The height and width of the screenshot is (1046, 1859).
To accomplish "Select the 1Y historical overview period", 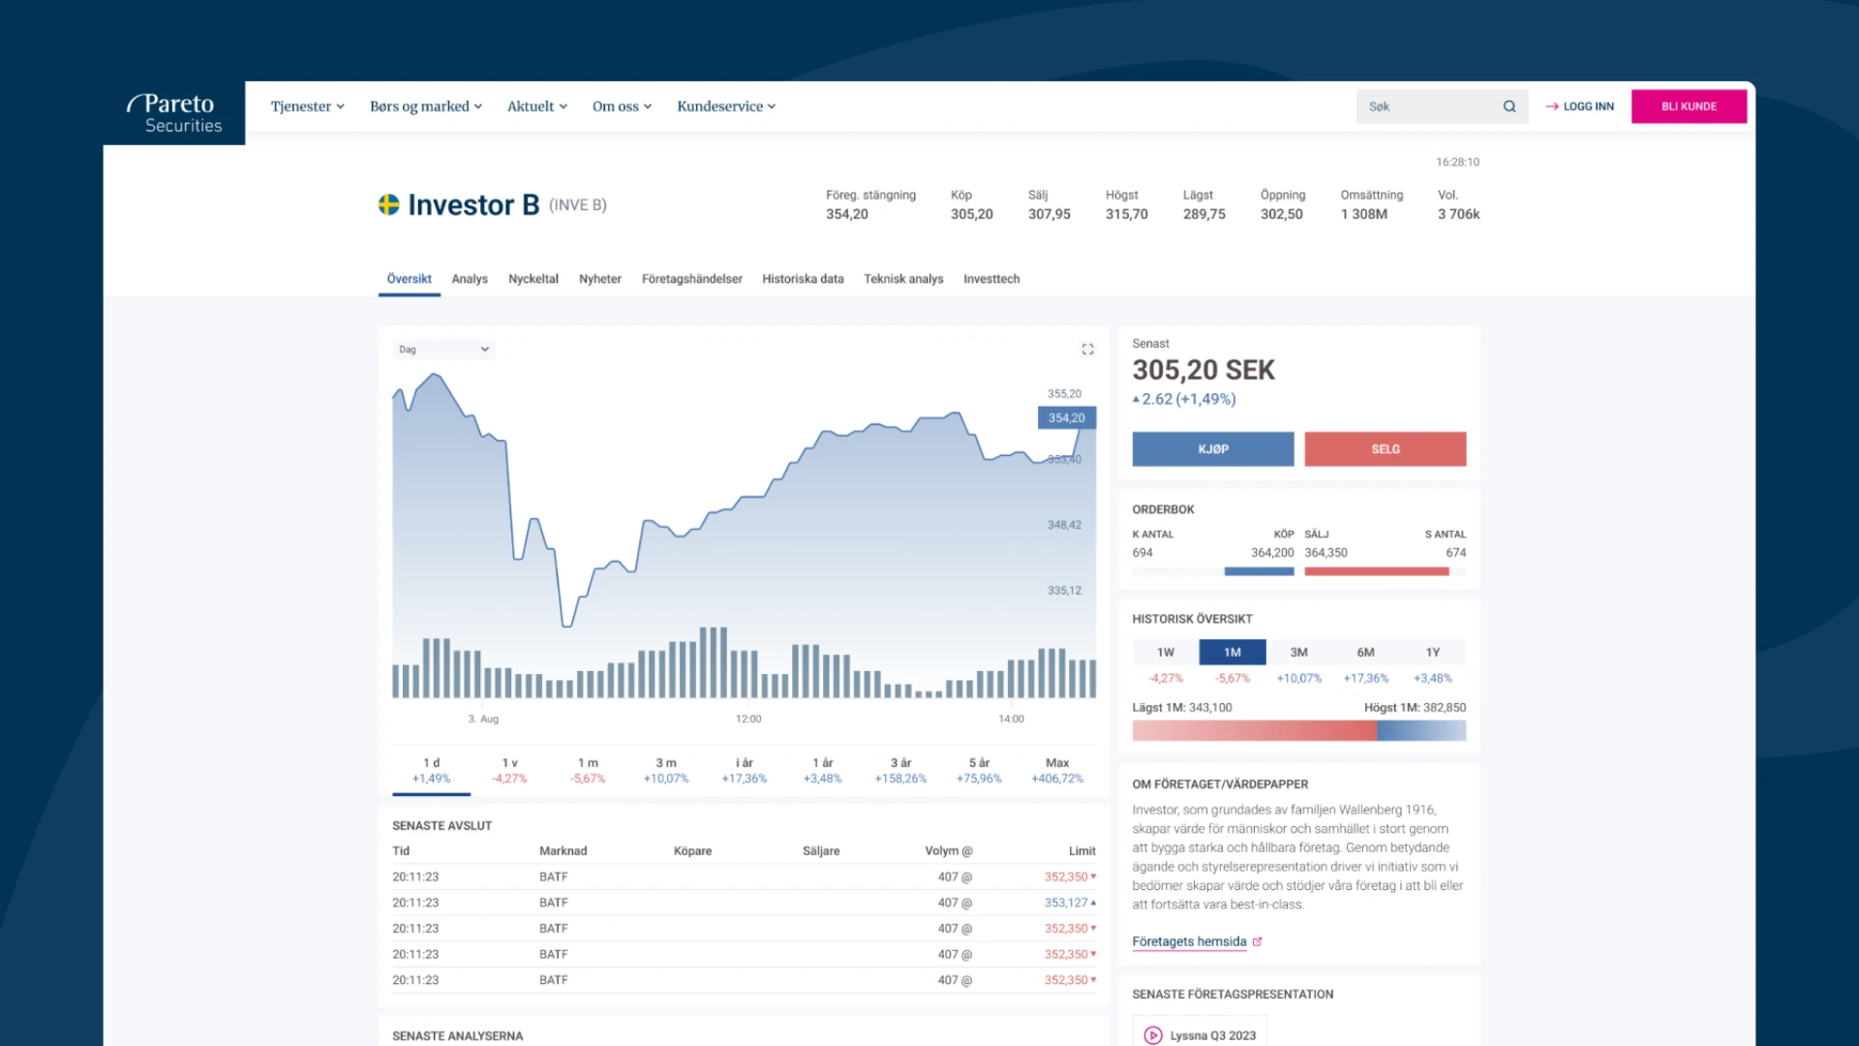I will pyautogui.click(x=1433, y=653).
